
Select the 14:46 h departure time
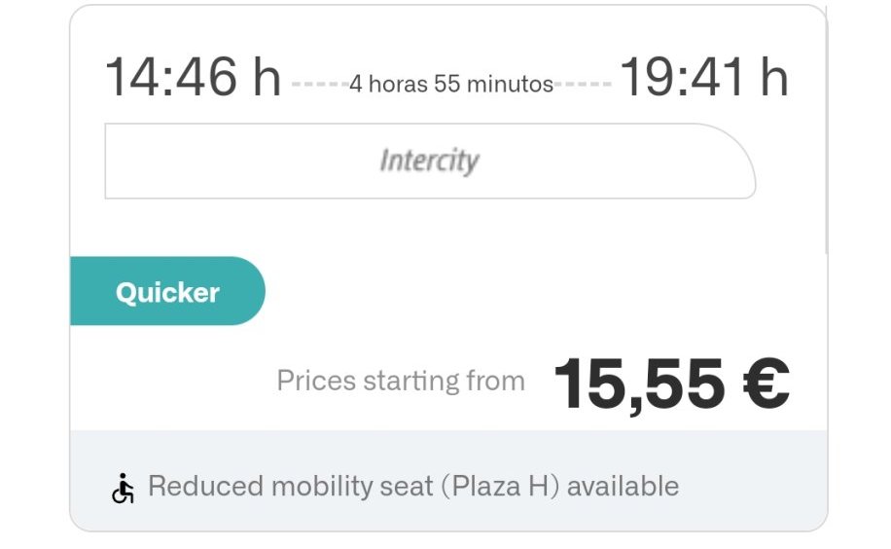[x=192, y=77]
